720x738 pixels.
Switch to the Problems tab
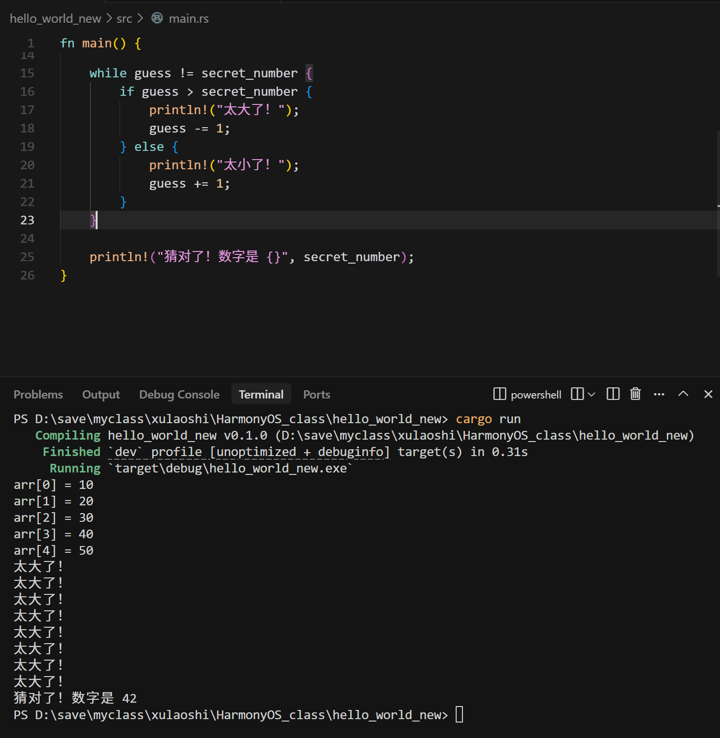(38, 395)
